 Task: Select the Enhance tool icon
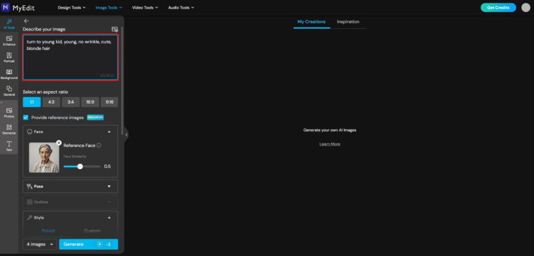pos(9,41)
